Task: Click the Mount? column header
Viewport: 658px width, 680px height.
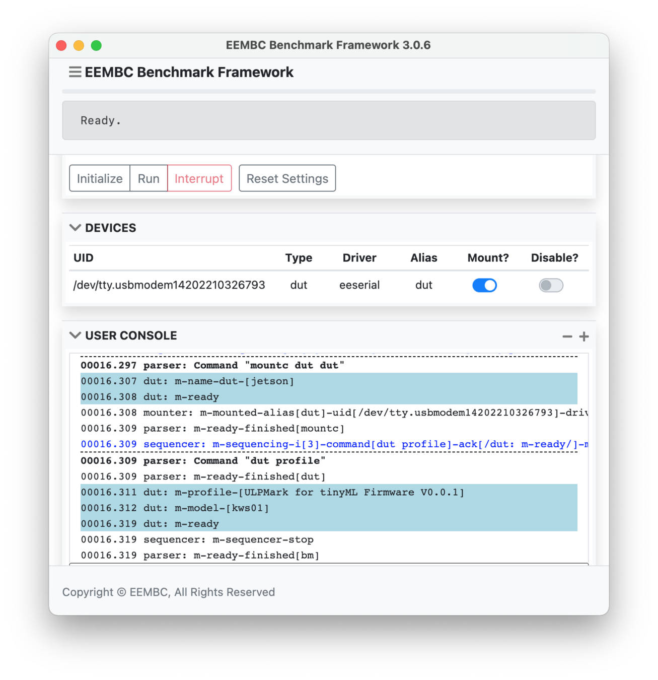Action: [x=488, y=258]
